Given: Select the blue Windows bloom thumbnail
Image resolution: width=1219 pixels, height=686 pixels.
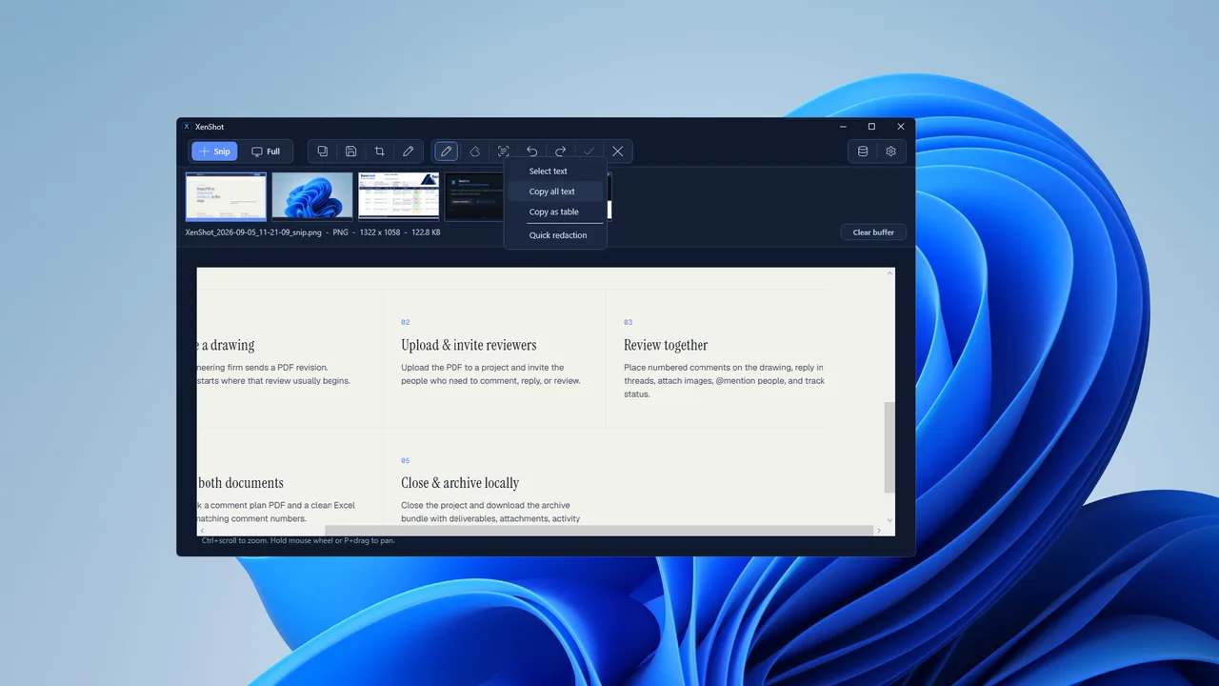Looking at the screenshot, I should click(x=312, y=196).
